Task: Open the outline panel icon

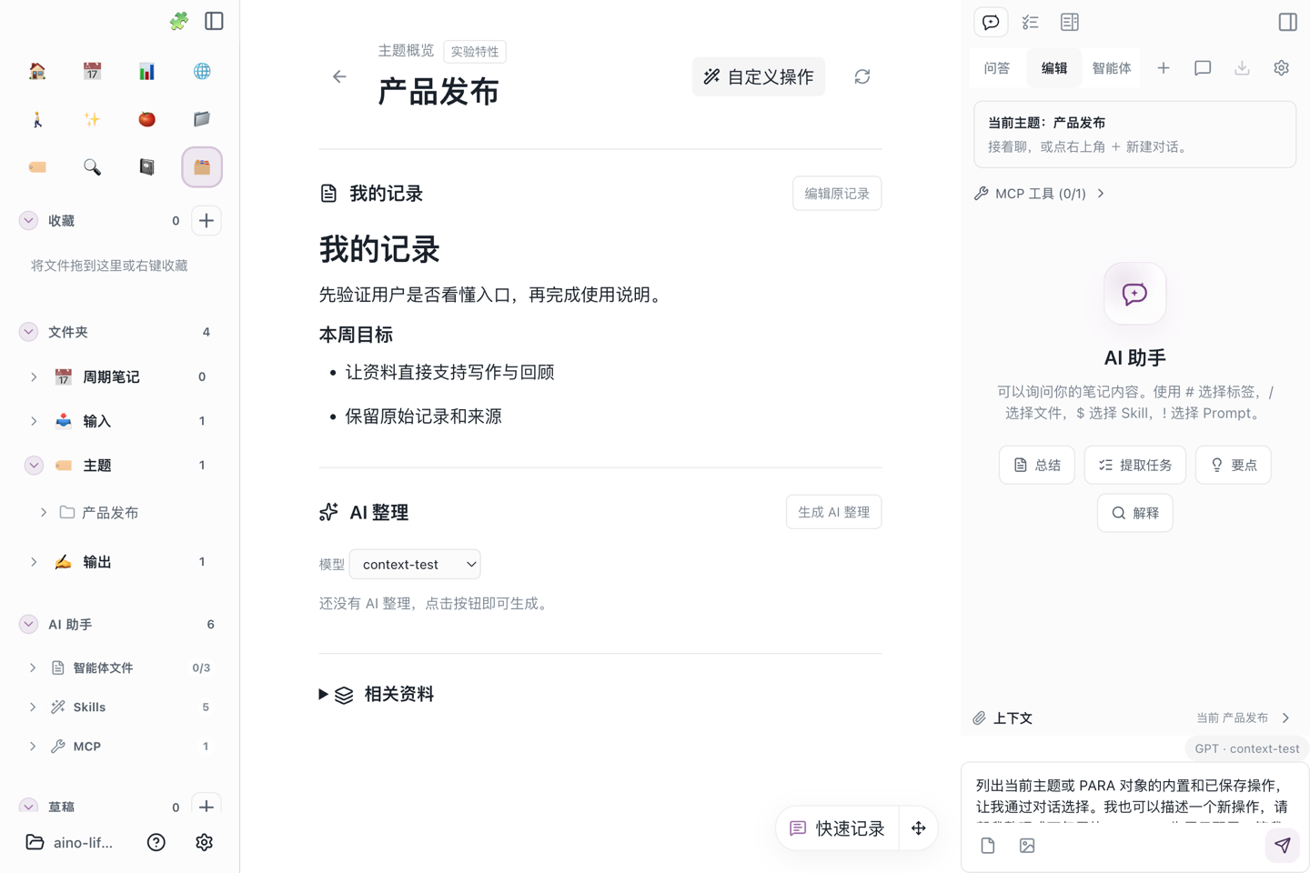Action: pyautogui.click(x=1070, y=22)
